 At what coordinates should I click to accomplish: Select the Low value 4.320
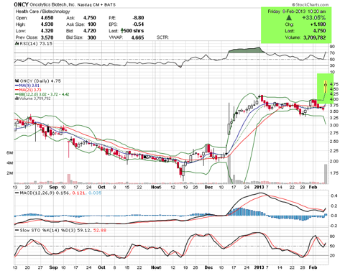coord(47,31)
